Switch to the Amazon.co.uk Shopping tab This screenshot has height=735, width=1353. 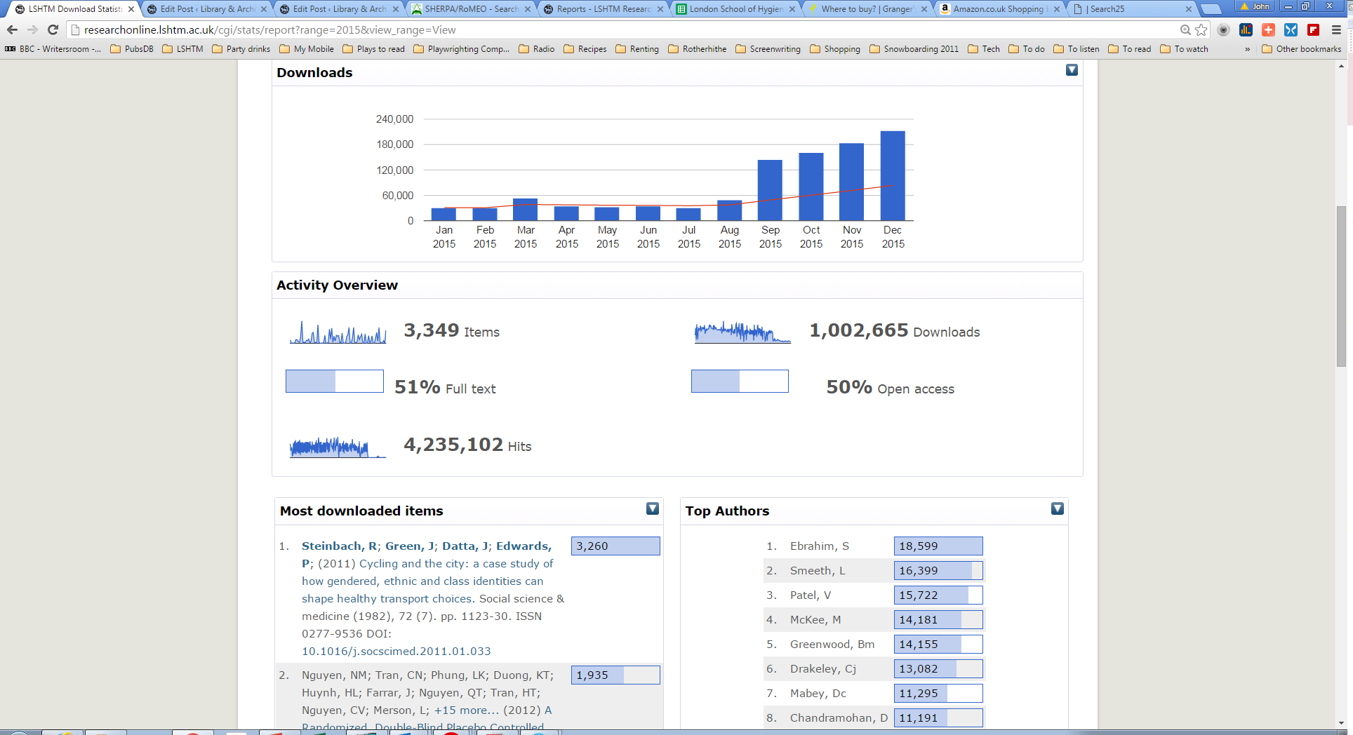(998, 9)
